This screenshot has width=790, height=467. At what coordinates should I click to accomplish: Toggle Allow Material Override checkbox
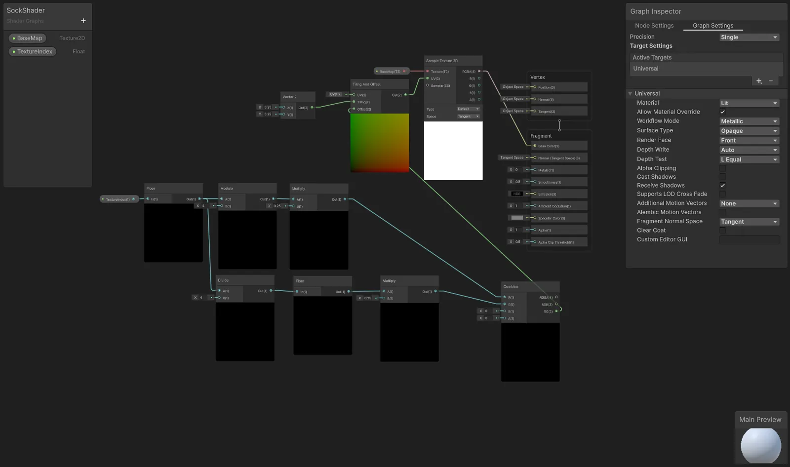tap(722, 112)
